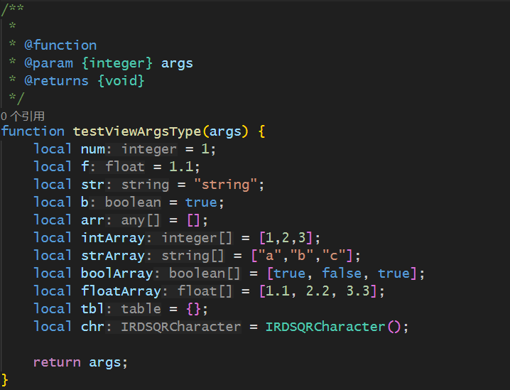Click the closing yellow brace of function
Image resolution: width=510 pixels, height=390 pixels.
(x=4, y=380)
